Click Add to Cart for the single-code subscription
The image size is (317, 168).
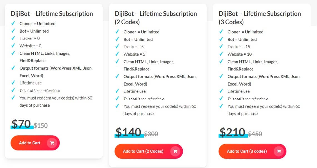coord(29,143)
